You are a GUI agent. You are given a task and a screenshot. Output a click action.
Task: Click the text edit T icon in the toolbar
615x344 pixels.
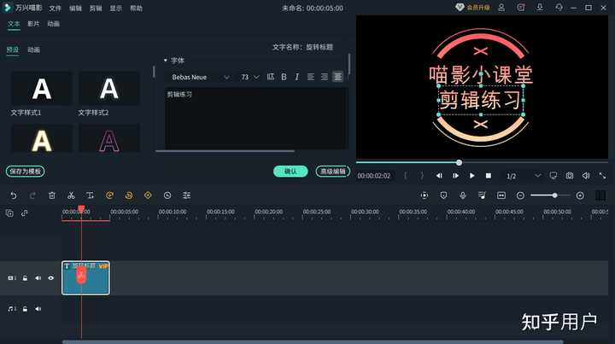[x=91, y=195]
